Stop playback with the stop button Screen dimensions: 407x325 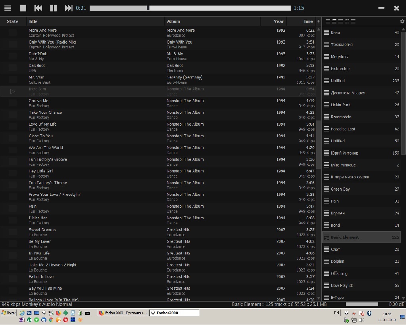pos(23,8)
